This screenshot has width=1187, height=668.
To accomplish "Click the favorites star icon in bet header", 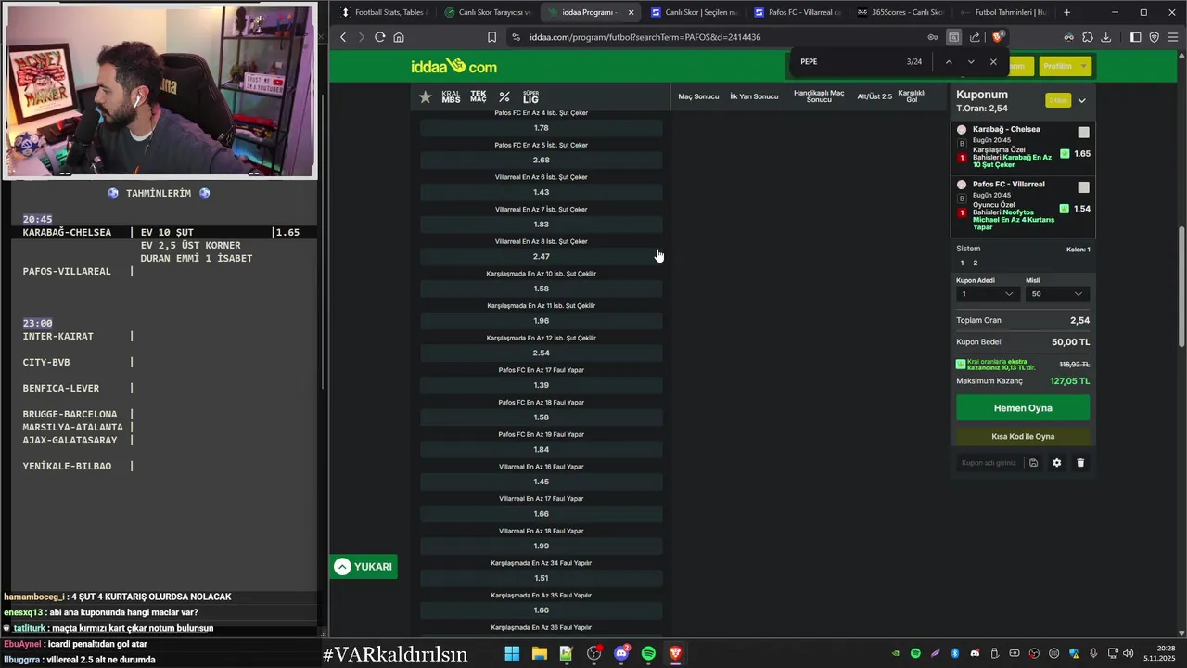I will pyautogui.click(x=425, y=96).
